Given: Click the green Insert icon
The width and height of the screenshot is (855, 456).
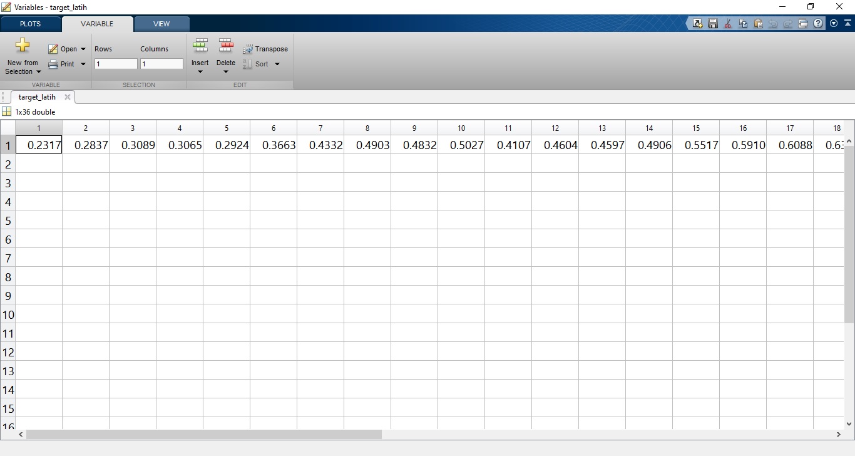Looking at the screenshot, I should click(200, 45).
